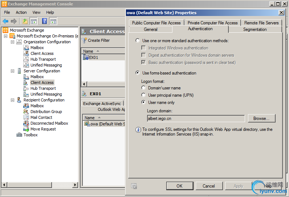This screenshot has height=197, width=289.
Task: Click Browse for logon domain
Action: point(261,118)
